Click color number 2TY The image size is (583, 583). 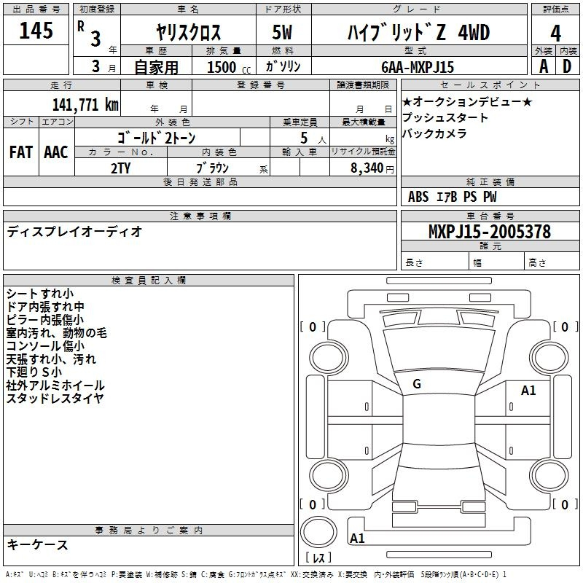120,168
